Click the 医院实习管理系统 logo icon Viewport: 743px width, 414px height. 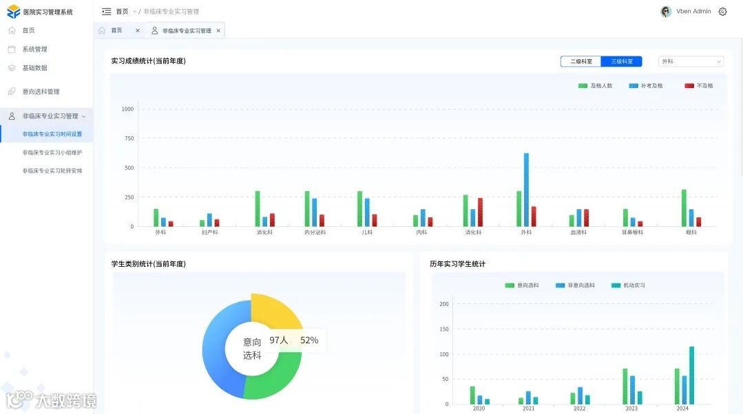pyautogui.click(x=13, y=12)
